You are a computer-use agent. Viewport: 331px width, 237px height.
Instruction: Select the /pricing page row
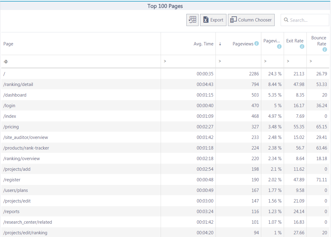click(x=165, y=127)
